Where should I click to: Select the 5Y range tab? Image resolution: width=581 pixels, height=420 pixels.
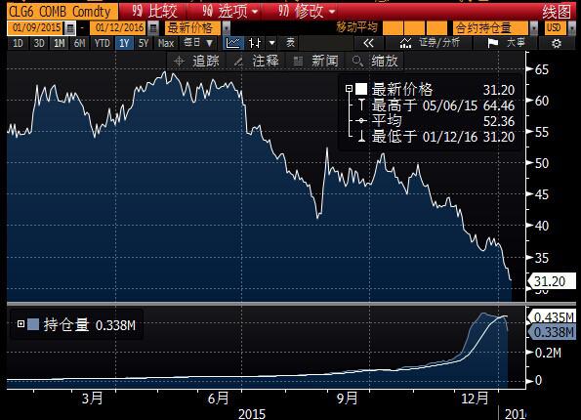144,43
